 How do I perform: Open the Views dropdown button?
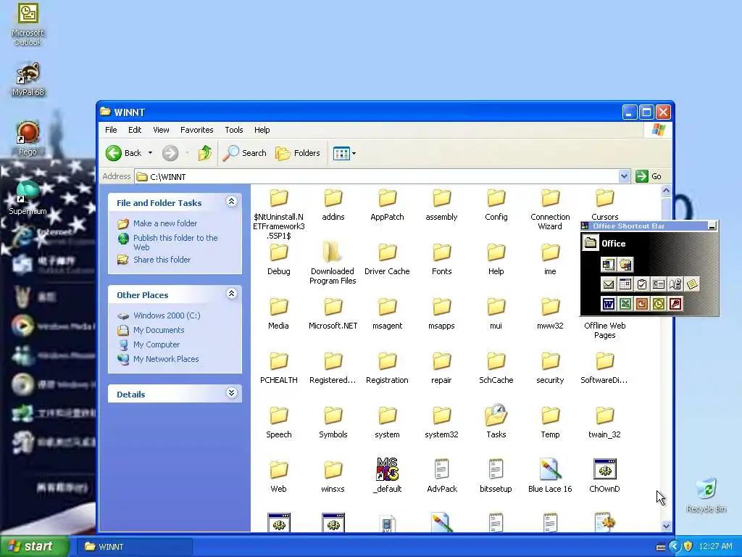pyautogui.click(x=344, y=153)
